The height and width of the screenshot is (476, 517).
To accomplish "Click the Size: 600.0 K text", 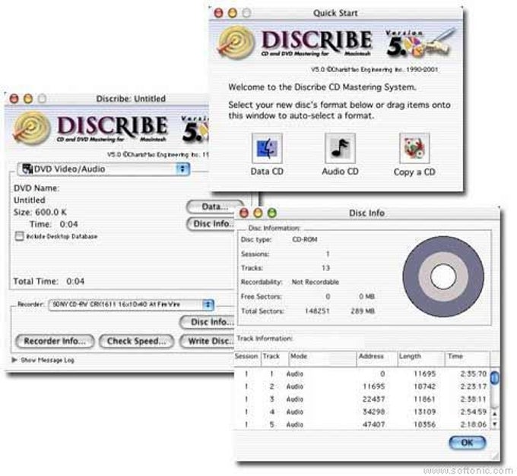I will [40, 213].
